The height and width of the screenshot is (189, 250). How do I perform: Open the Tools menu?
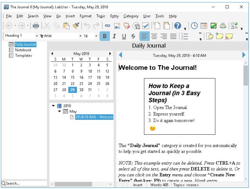(160, 16)
